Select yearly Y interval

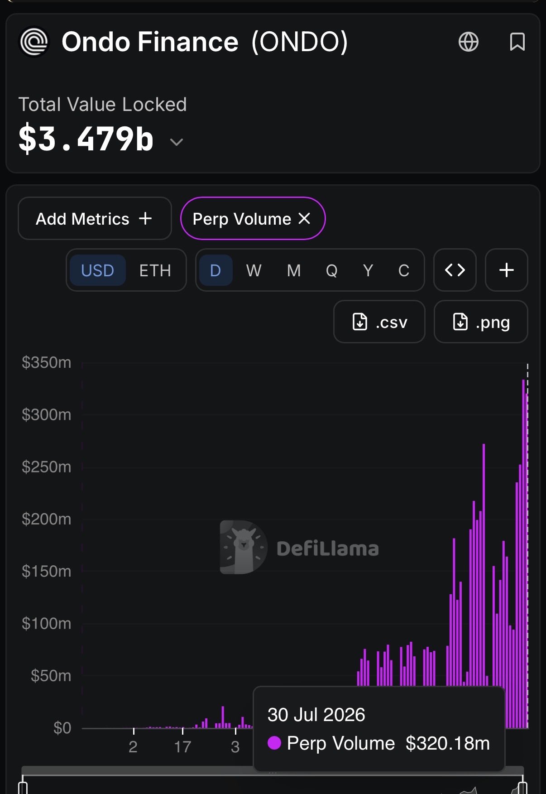pos(368,270)
